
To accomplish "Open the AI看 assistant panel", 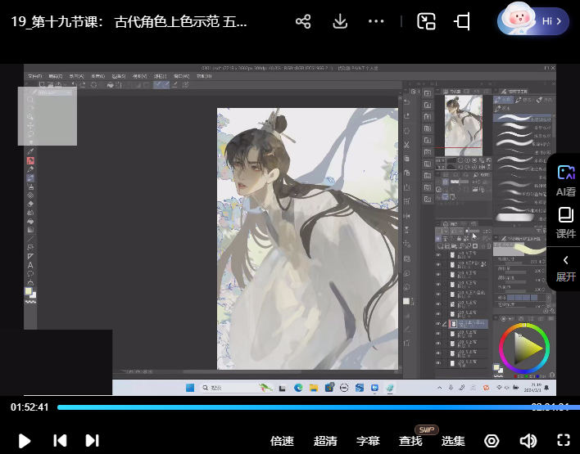I will tap(565, 180).
